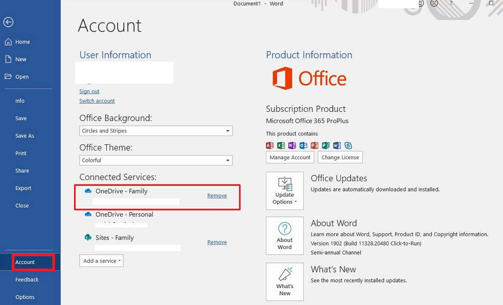Click the Open folder icon
The image size is (503, 305).
[8, 77]
